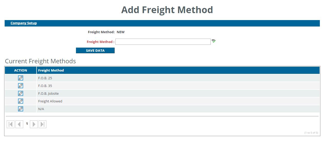Click the F.O.B. 25 row text
The width and height of the screenshot is (325, 141).
pyautogui.click(x=45, y=78)
